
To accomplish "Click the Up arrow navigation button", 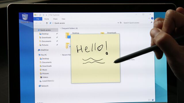I will click(x=47, y=23).
